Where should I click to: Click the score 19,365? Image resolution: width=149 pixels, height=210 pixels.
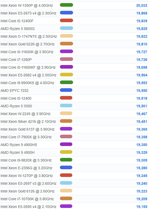(x=142, y=129)
